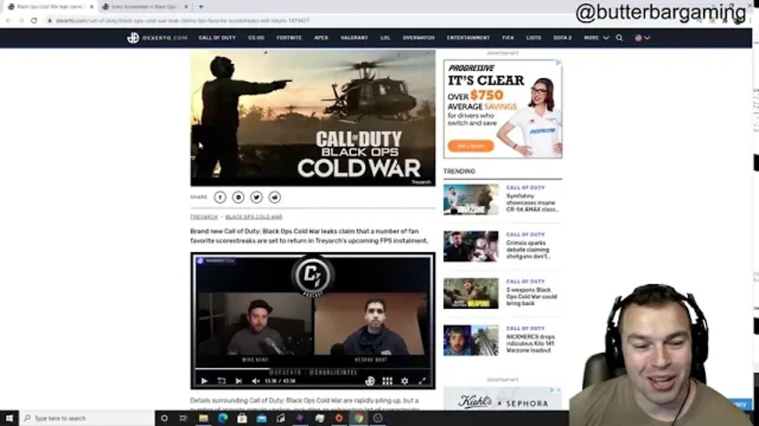
Task: Close the Every Scorestreak tab
Action: [x=186, y=7]
